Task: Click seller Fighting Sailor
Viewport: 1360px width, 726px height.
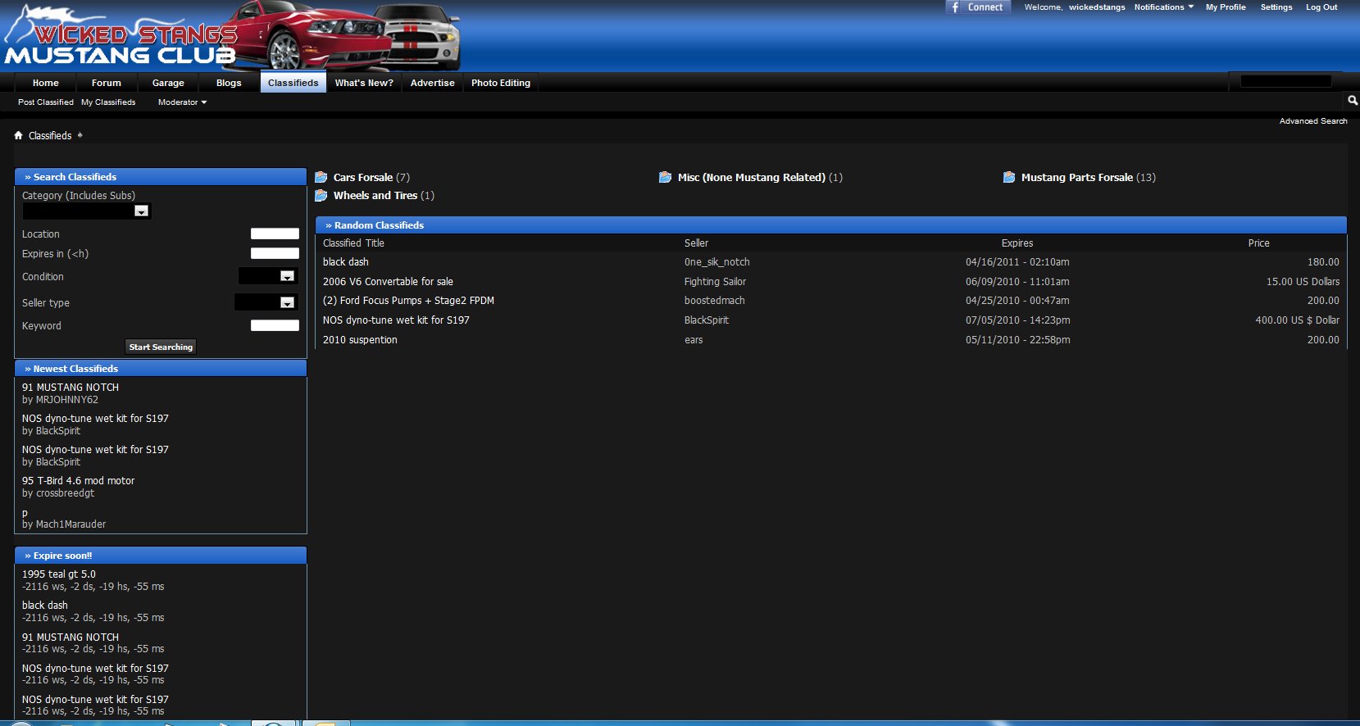Action: 715,282
